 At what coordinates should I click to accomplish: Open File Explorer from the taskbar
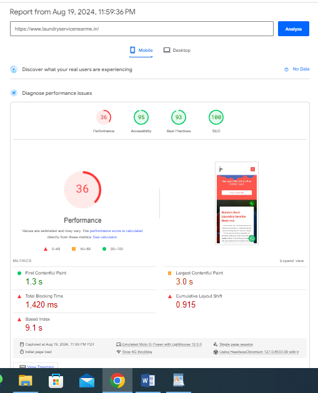pos(26,381)
